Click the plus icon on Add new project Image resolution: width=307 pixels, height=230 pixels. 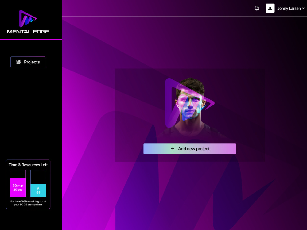pos(173,149)
